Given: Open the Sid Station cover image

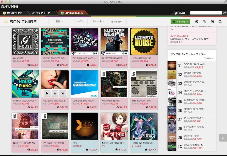Looking at the screenshot, I should click(144, 84).
